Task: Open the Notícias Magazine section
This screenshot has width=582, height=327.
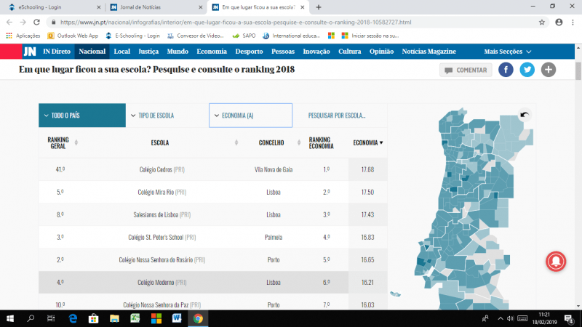Action: point(428,52)
